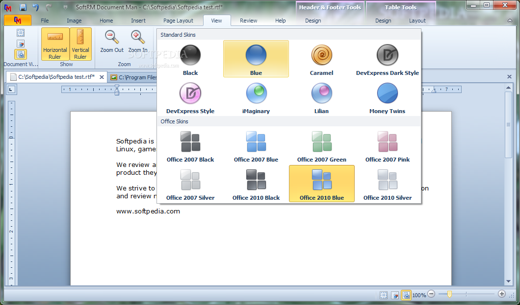
Task: Open the File tab
Action: point(45,21)
